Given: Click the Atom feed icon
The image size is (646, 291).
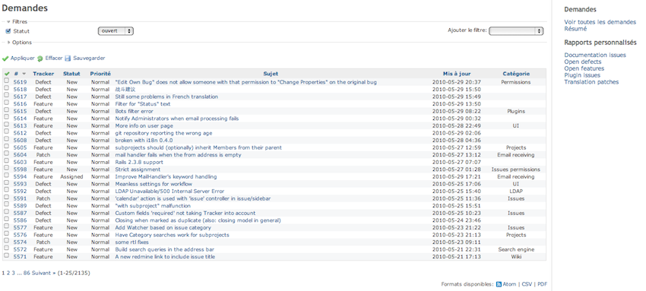Looking at the screenshot, I should click(x=499, y=284).
